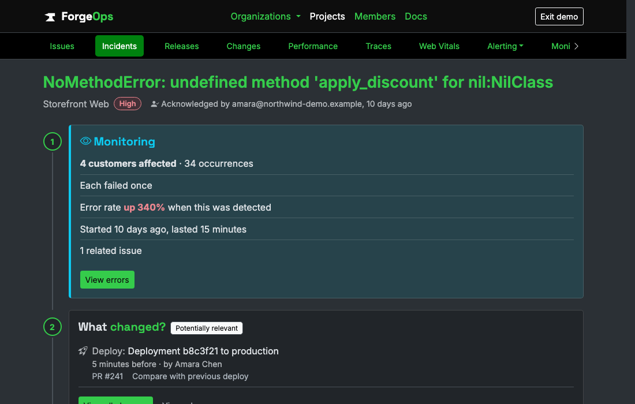Viewport: 635px width, 404px height.
Task: Open the Releases tab
Action: [x=181, y=46]
